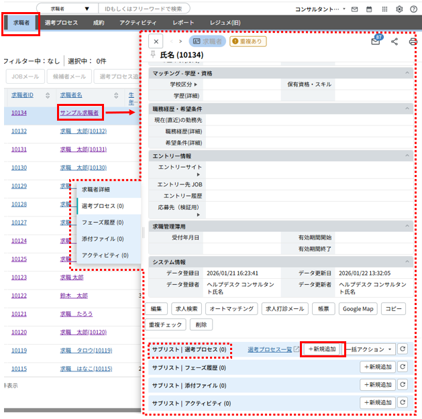Close the job seeker detail panel

156,42
